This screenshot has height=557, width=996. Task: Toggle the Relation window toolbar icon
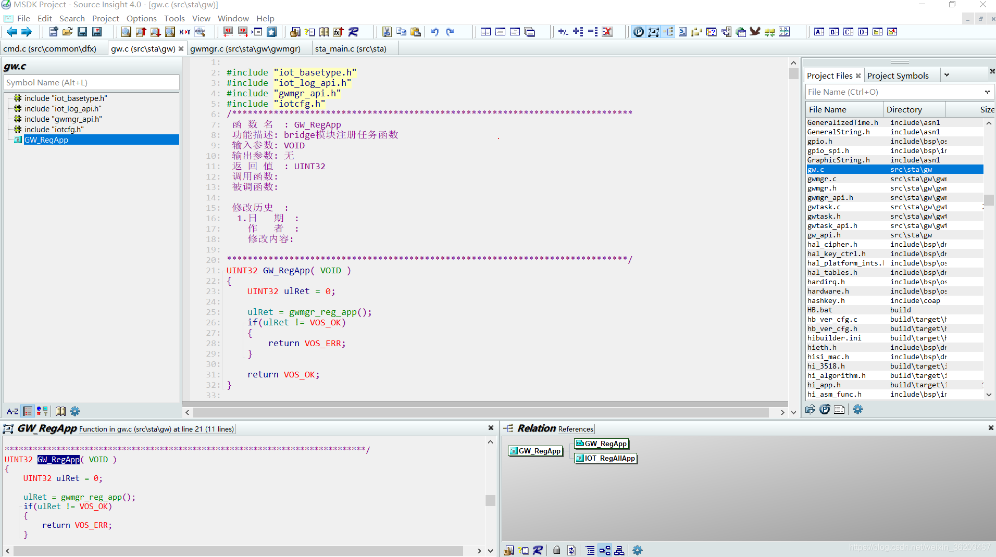tap(668, 32)
